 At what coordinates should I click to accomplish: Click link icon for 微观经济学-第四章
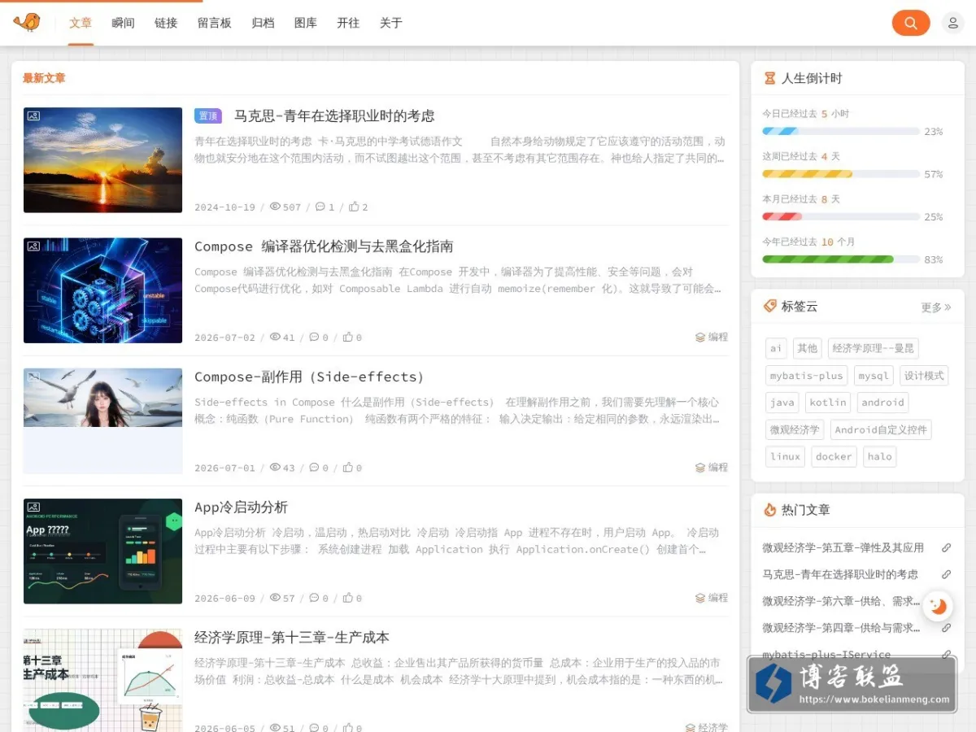[x=946, y=628]
